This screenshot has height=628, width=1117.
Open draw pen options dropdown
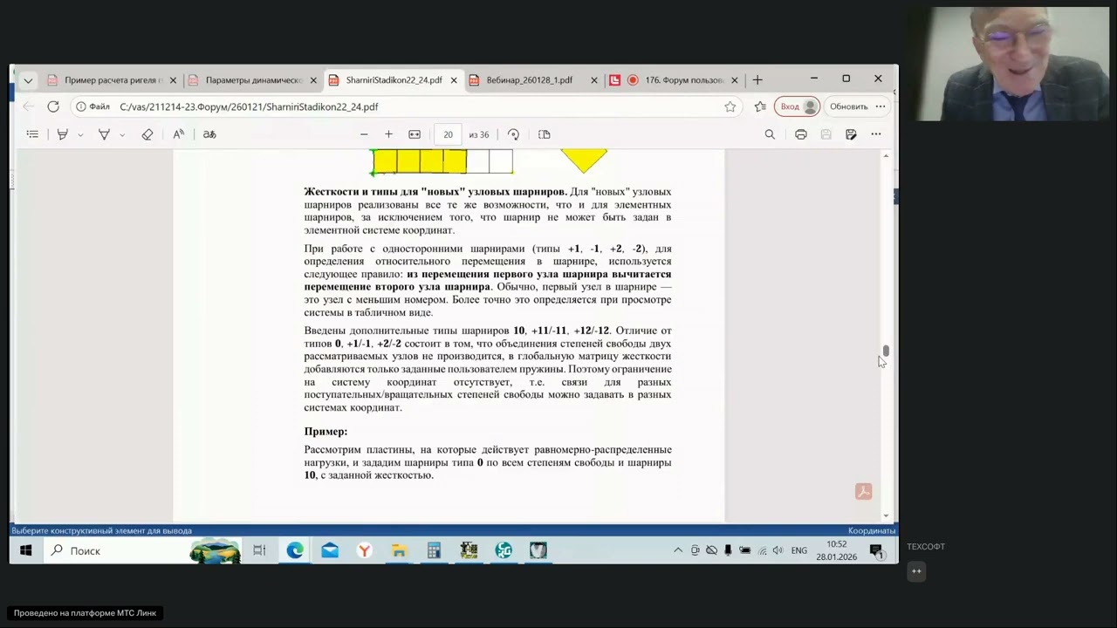pyautogui.click(x=122, y=135)
